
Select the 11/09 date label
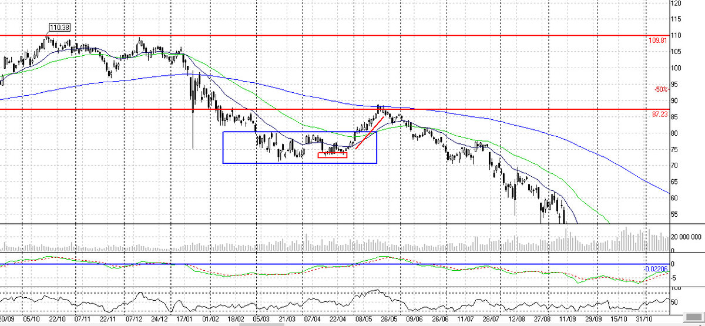click(x=568, y=320)
